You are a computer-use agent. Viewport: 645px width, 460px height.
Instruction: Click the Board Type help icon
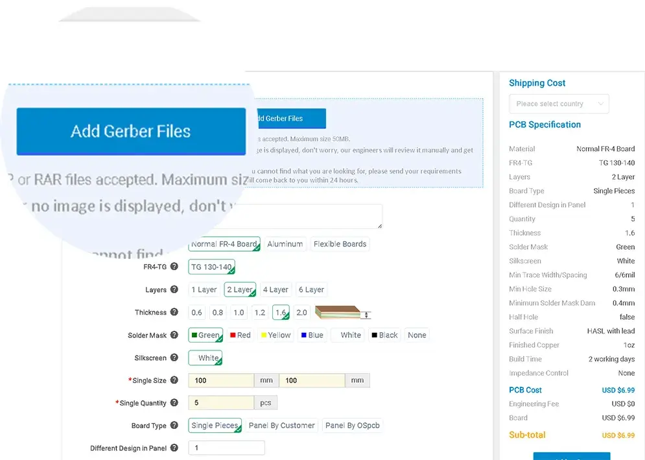(x=174, y=426)
